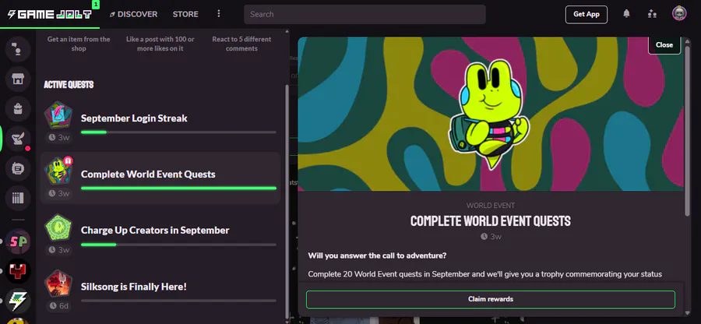Screen dimensions: 701x324
Task: Open the backpack sidebar icon
Action: 18,108
